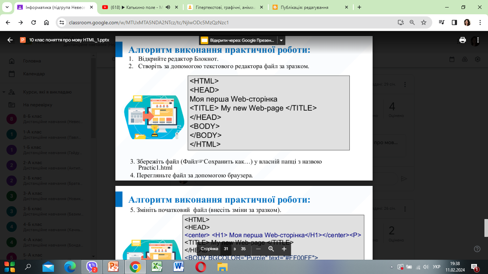Close the Гіпертекстові tab

point(262,7)
